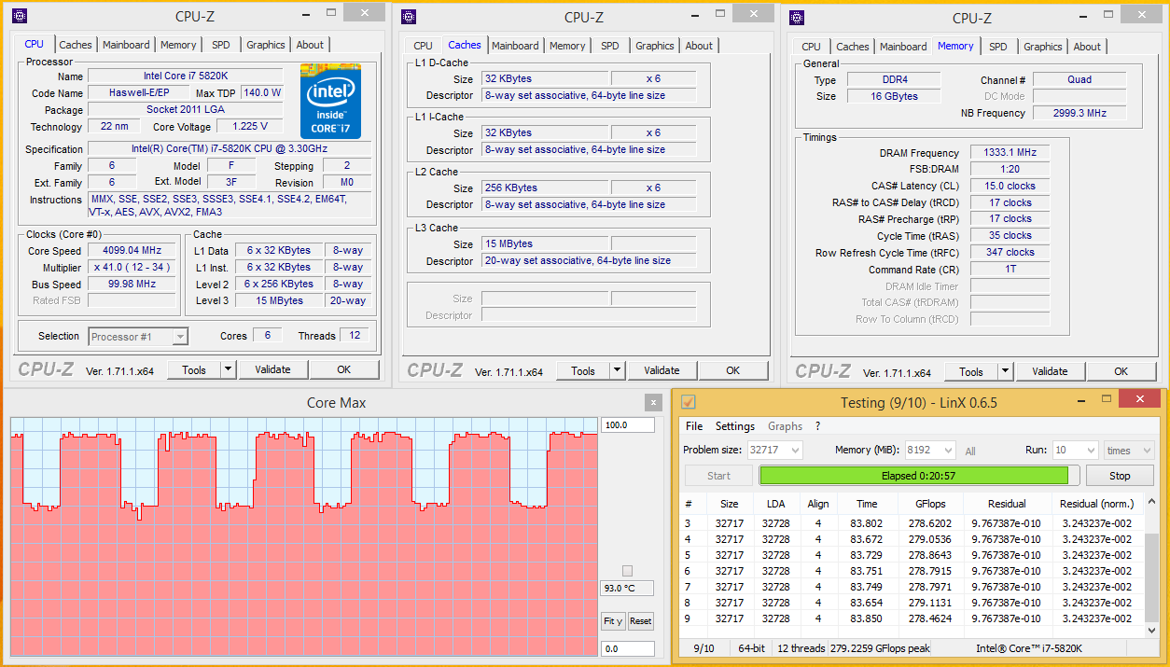Open the SPD tab in the middle CPU-Z window
The height and width of the screenshot is (667, 1170).
pyautogui.click(x=610, y=46)
